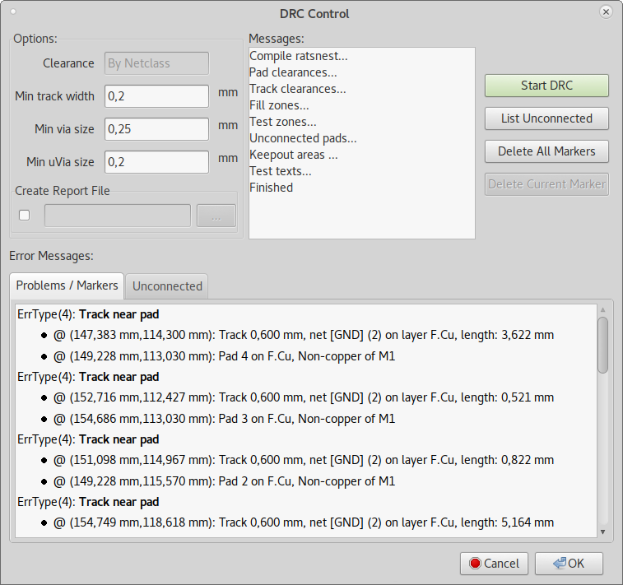Screen dimensions: 623x585
Task: Edit the Min via size field
Action: pyautogui.click(x=156, y=129)
